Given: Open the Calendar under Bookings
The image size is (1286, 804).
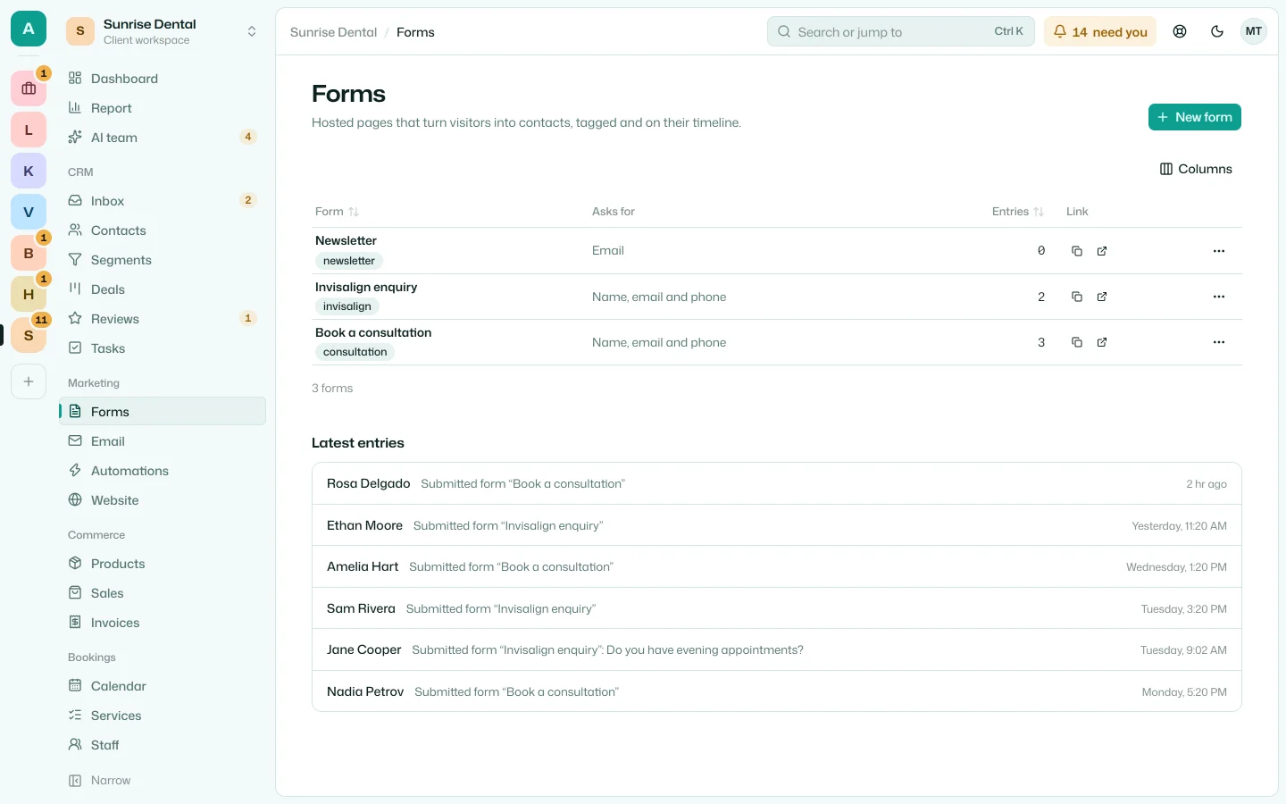Looking at the screenshot, I should coord(163,686).
